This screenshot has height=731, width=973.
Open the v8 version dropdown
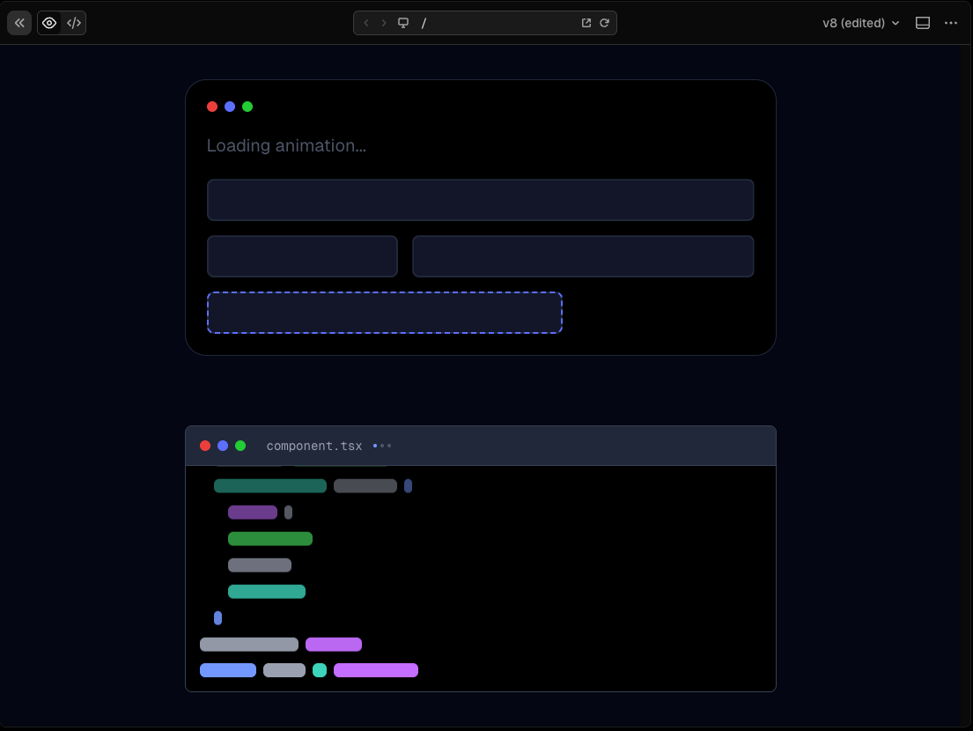860,23
